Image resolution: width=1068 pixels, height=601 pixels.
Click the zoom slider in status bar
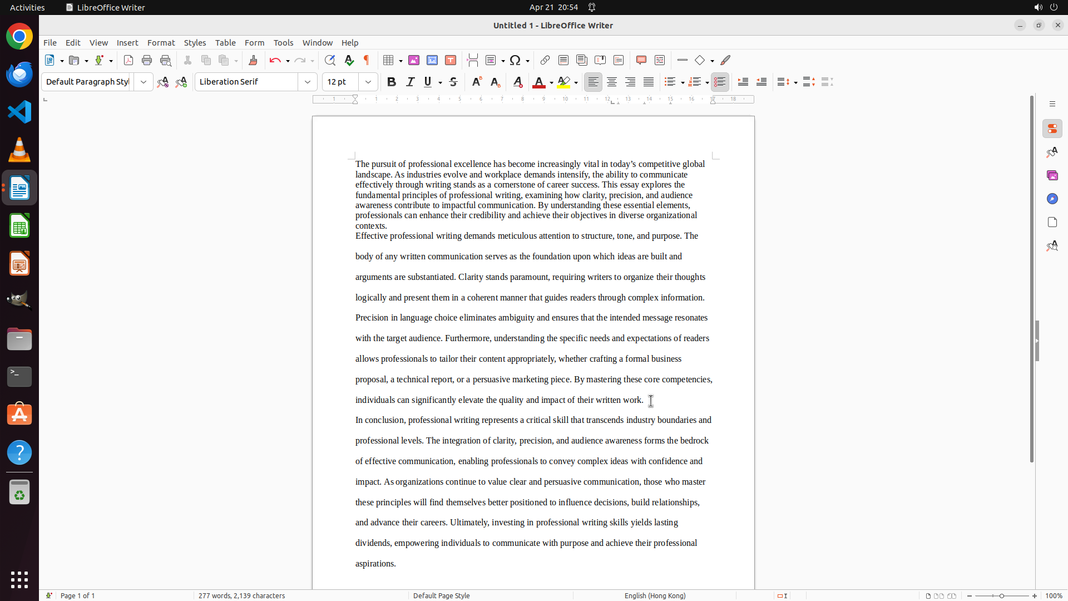[x=1001, y=595]
